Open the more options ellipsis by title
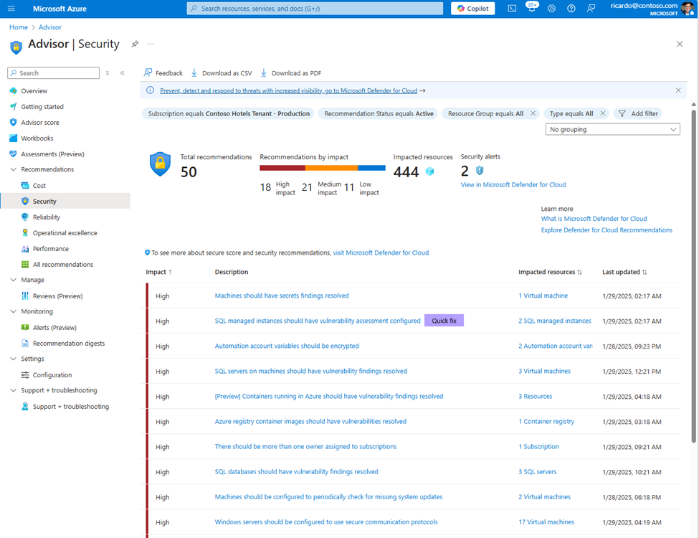The image size is (699, 538). pyautogui.click(x=151, y=44)
